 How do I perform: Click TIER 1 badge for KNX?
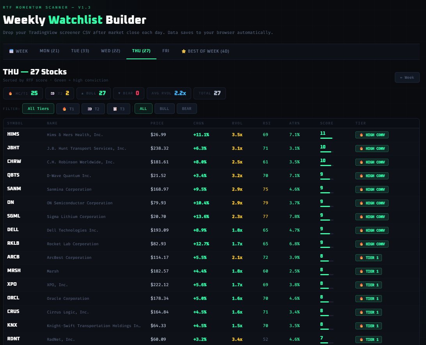[369, 326]
